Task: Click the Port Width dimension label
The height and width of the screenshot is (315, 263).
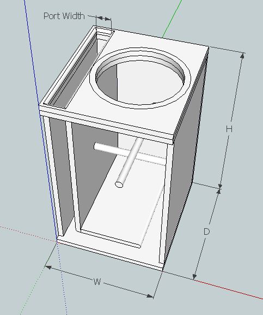Action: [x=64, y=16]
